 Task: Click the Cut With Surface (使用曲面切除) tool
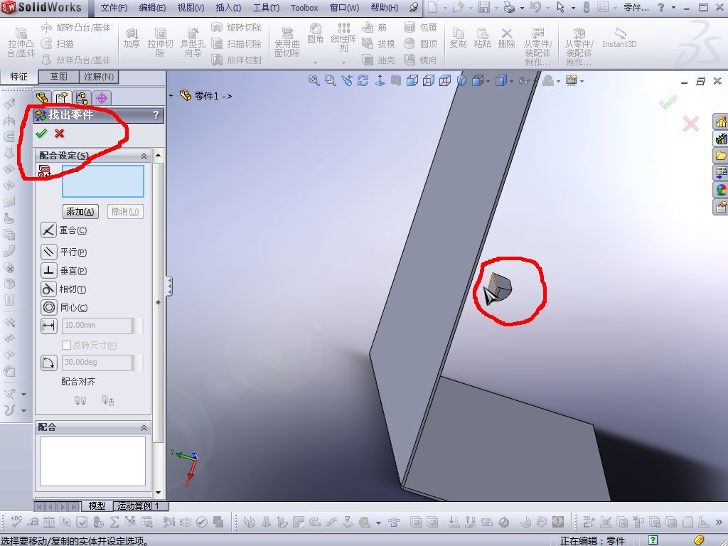[287, 42]
